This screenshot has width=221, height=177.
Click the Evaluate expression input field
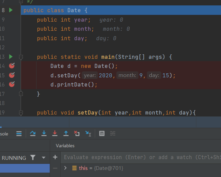click(141, 157)
